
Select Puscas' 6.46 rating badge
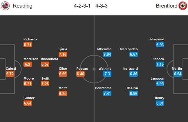81,74
